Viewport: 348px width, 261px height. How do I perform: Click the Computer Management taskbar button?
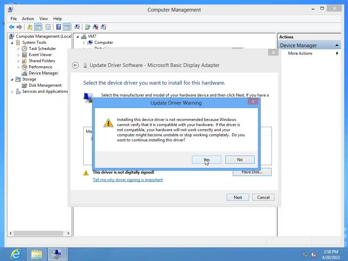tap(57, 254)
